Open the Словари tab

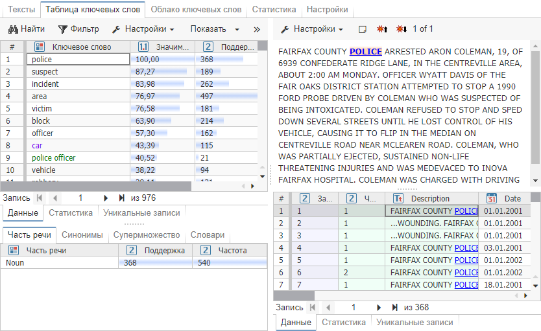pos(208,235)
